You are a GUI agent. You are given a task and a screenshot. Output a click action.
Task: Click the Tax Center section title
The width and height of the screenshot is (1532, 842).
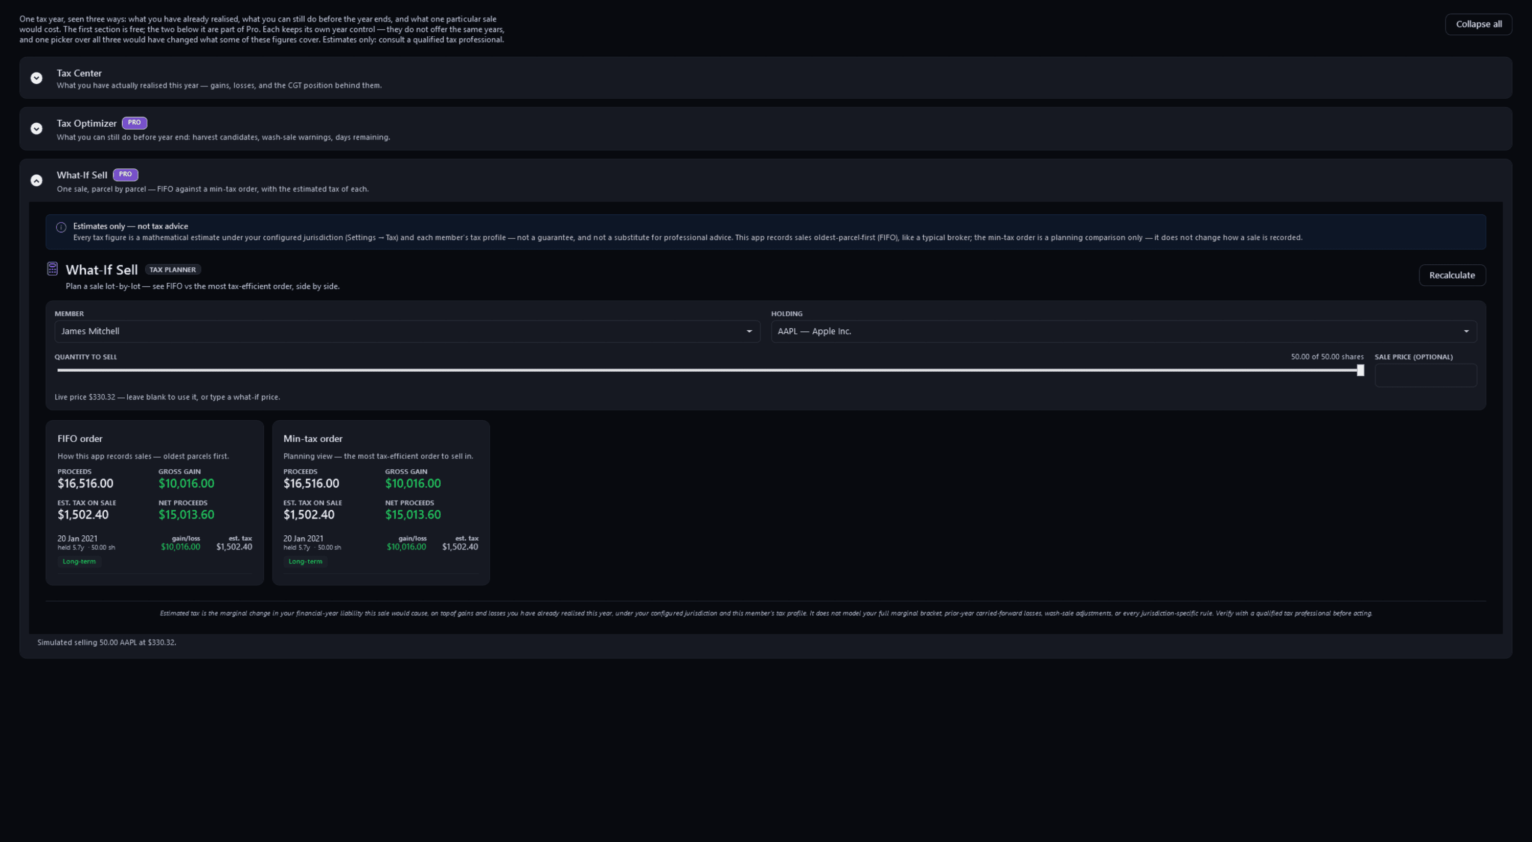point(79,73)
